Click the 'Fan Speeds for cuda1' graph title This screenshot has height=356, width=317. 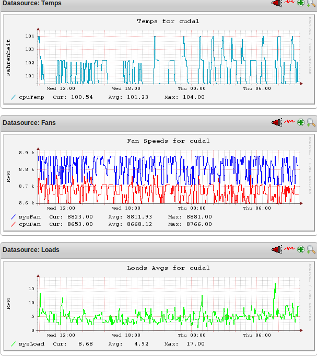[x=168, y=141]
